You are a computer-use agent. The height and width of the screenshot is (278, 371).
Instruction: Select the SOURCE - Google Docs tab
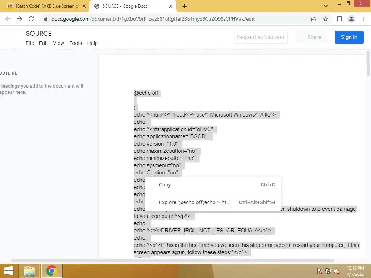point(133,6)
